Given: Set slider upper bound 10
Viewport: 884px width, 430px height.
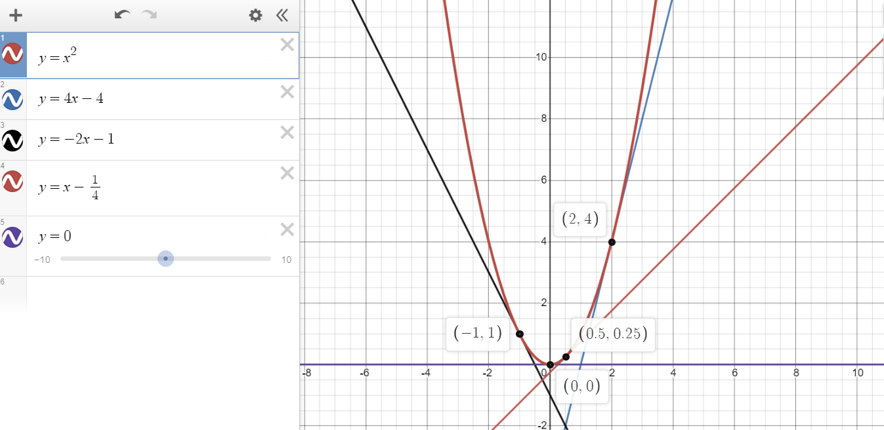Looking at the screenshot, I should pyautogui.click(x=287, y=260).
